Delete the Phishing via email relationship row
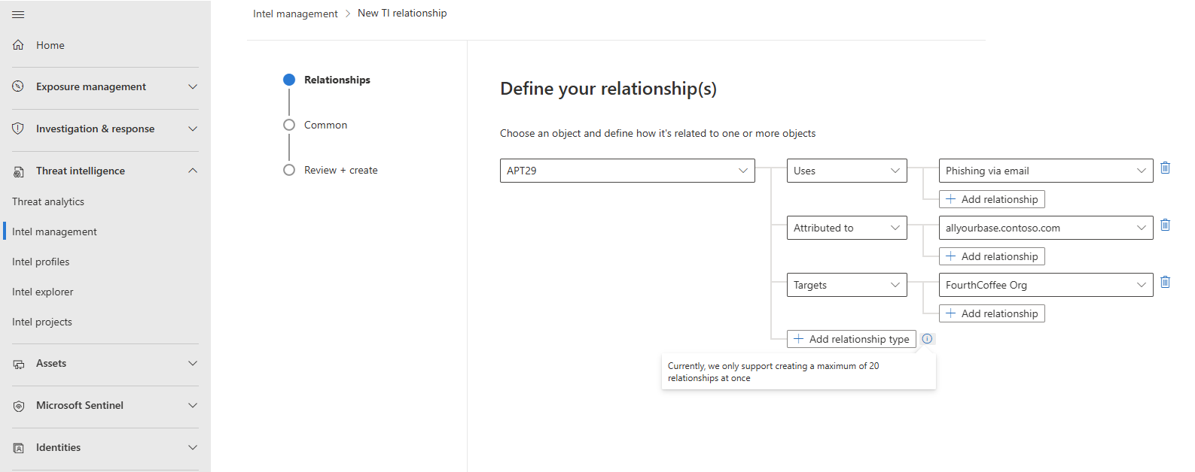Image resolution: width=1195 pixels, height=472 pixels. (x=1165, y=168)
